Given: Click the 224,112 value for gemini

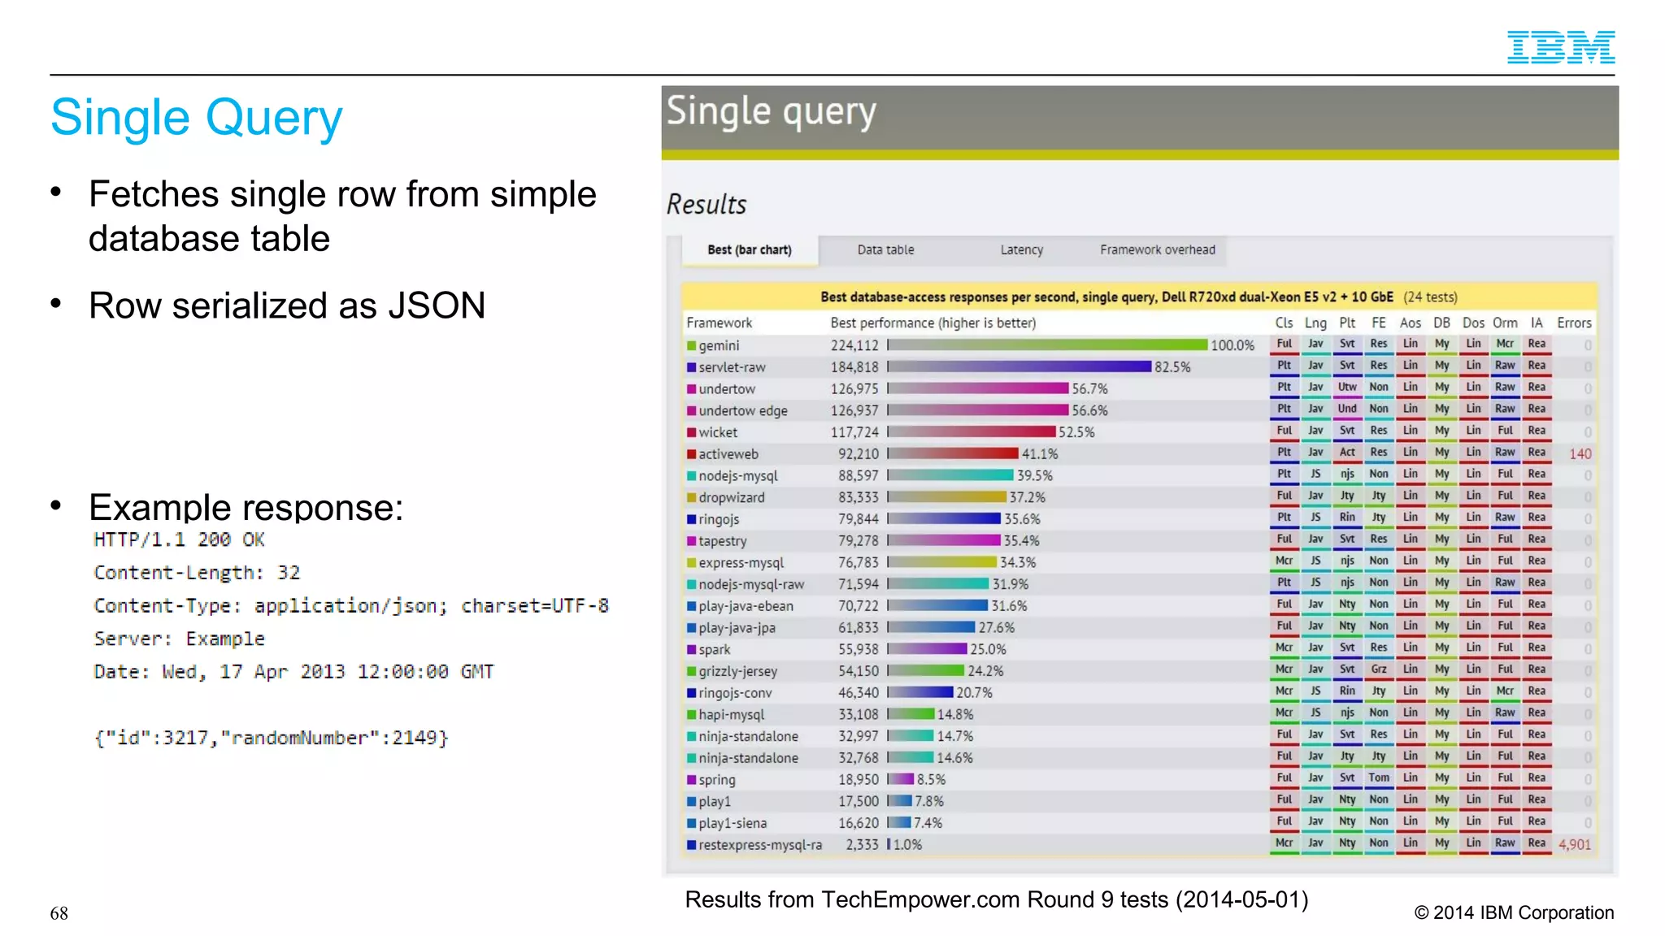Looking at the screenshot, I should pyautogui.click(x=854, y=345).
